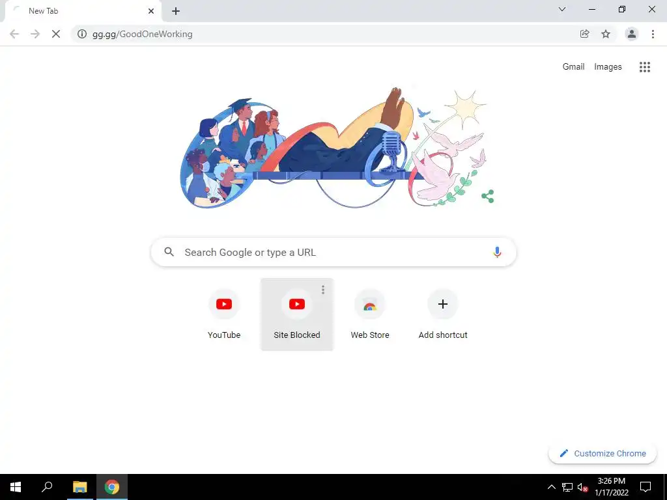Open the Google apps grid
Viewport: 667px width, 500px height.
(x=644, y=67)
